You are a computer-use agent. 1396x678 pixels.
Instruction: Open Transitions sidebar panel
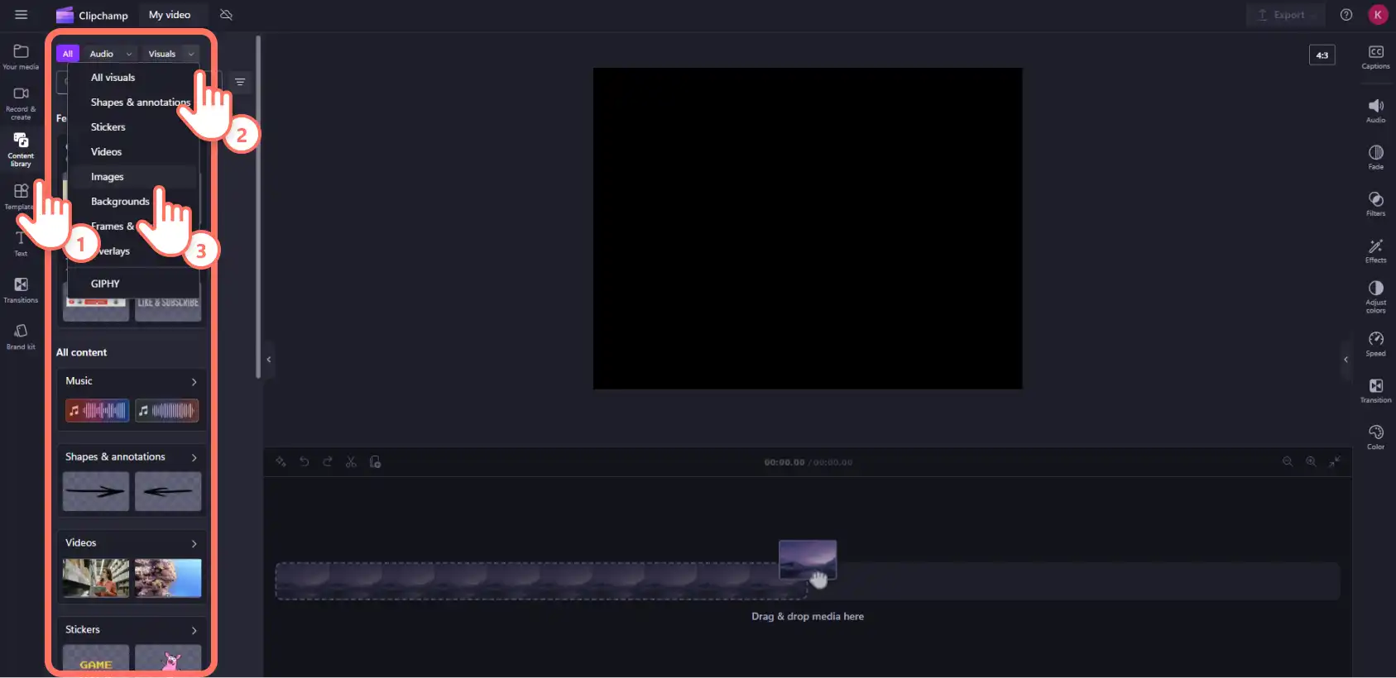click(21, 290)
